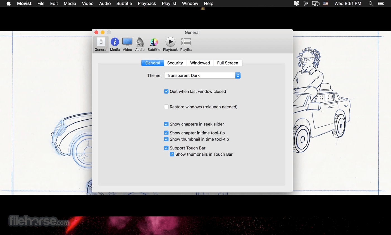This screenshot has height=235, width=391.
Task: Open Spotlight search in menu bar
Action: pos(371,4)
